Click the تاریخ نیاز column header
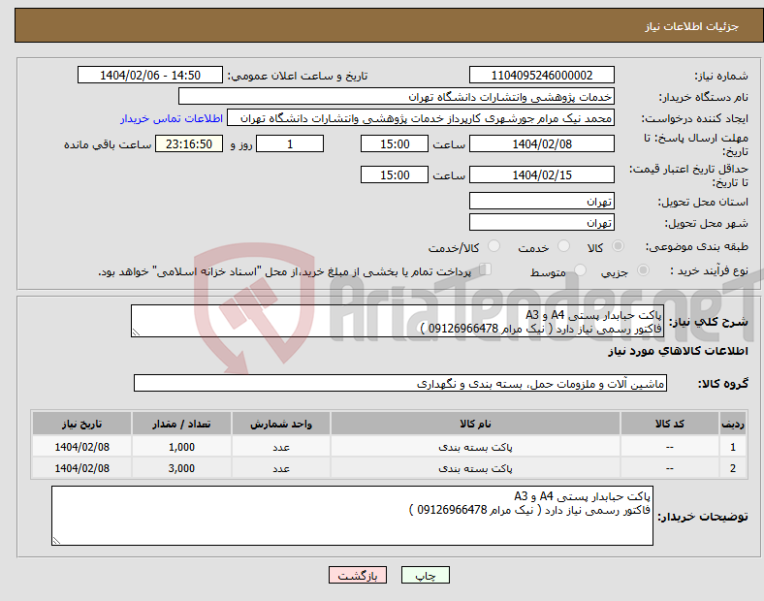The height and width of the screenshot is (601, 764). pos(81,424)
